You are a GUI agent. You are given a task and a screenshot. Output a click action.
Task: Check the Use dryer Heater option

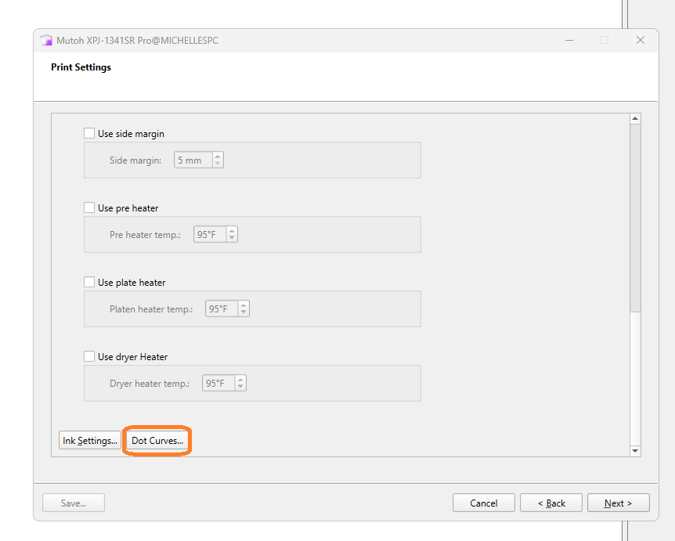tap(89, 357)
